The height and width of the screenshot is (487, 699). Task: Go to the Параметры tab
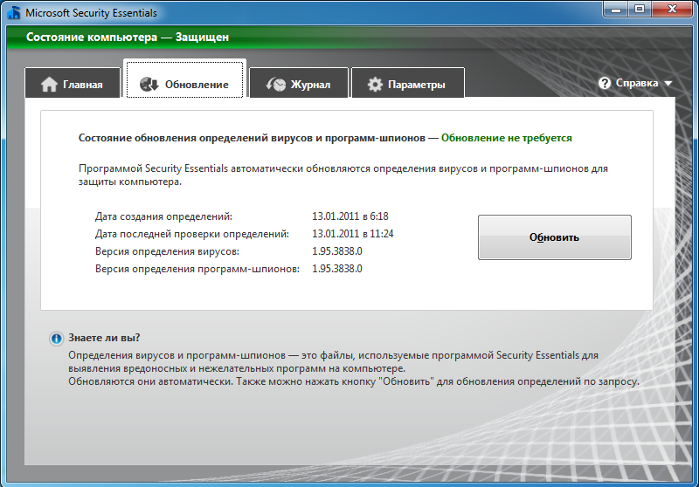tap(408, 82)
